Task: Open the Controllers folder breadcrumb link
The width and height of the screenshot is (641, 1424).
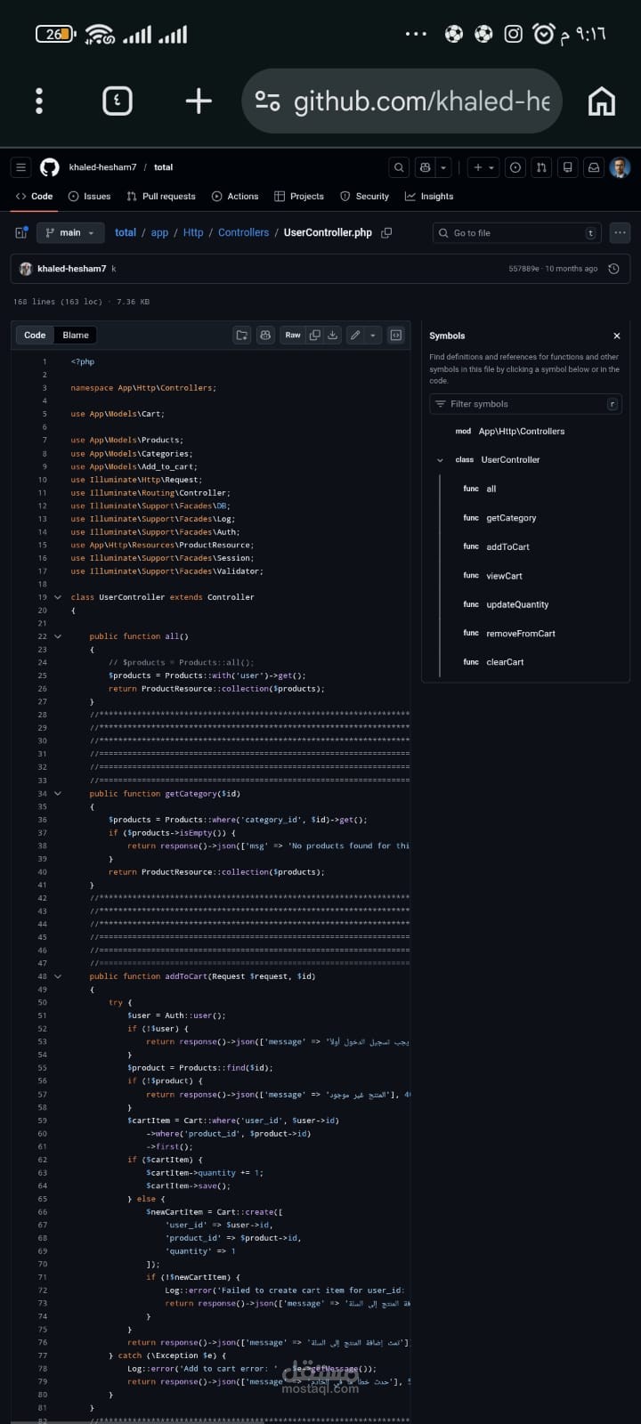Action: point(243,233)
